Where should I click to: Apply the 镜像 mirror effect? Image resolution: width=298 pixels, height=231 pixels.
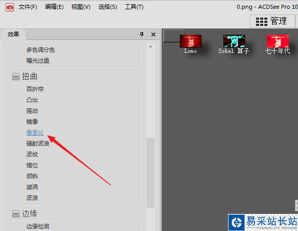pyautogui.click(x=32, y=122)
